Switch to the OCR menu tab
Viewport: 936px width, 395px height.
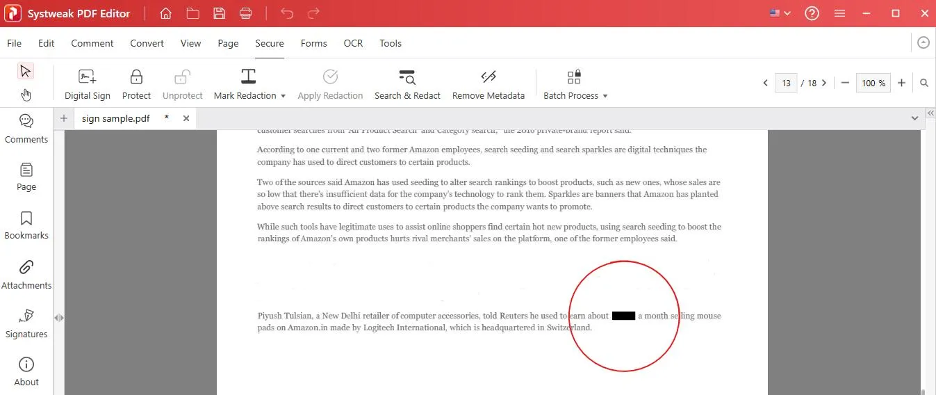[x=353, y=43]
